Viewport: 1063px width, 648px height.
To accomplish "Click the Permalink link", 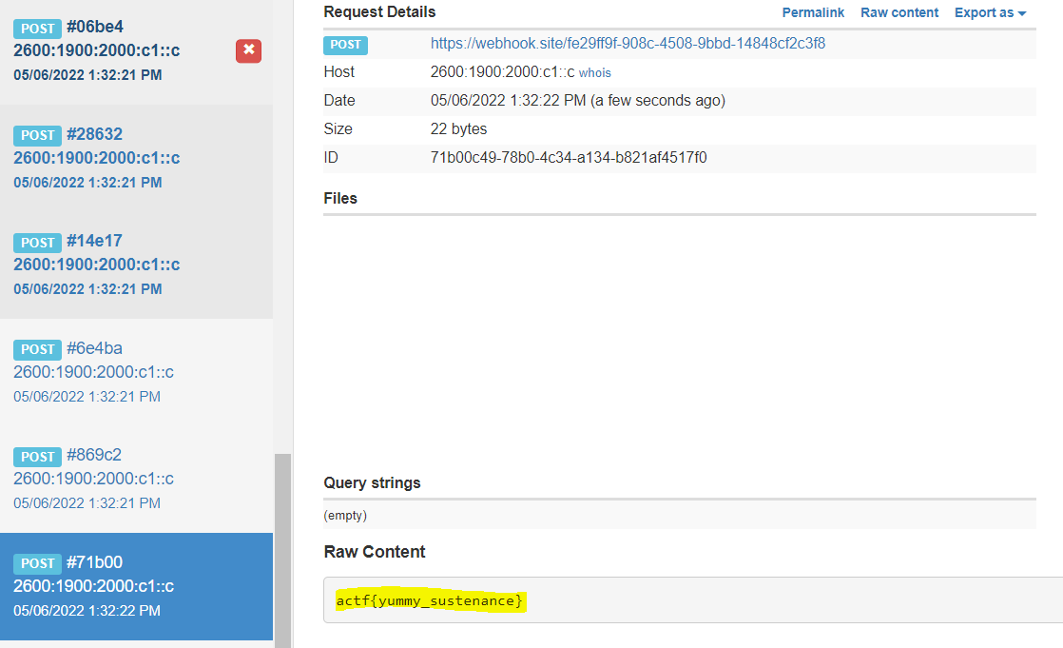I will (813, 12).
